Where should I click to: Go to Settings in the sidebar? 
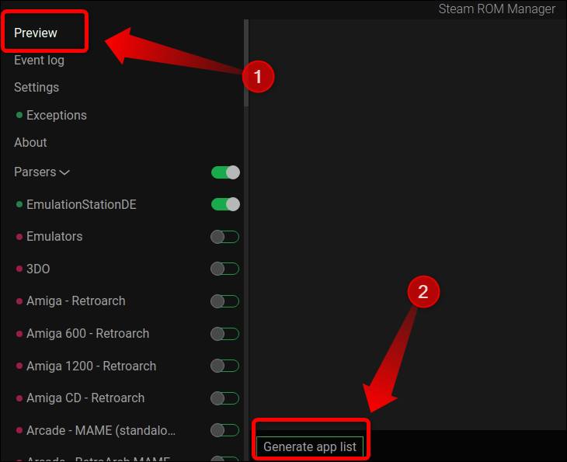click(x=37, y=87)
